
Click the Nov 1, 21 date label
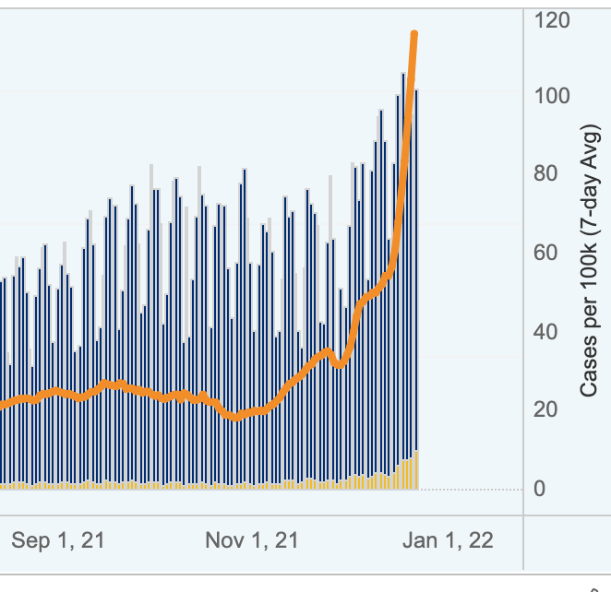(x=251, y=540)
